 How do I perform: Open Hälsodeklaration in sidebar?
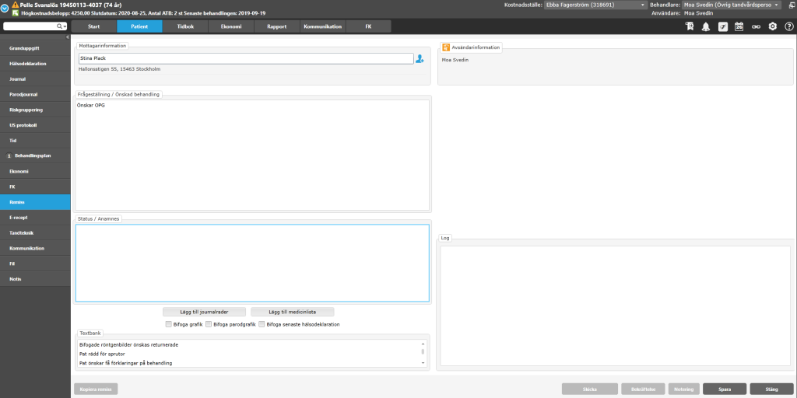[x=35, y=64]
